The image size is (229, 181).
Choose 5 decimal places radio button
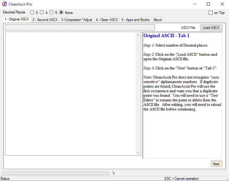coord(52,13)
